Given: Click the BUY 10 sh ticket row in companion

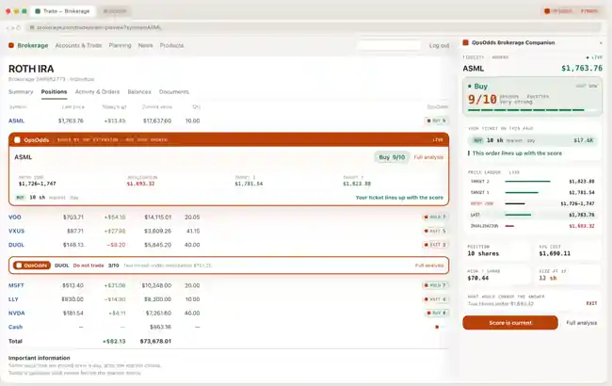Looking at the screenshot, I should click(532, 140).
